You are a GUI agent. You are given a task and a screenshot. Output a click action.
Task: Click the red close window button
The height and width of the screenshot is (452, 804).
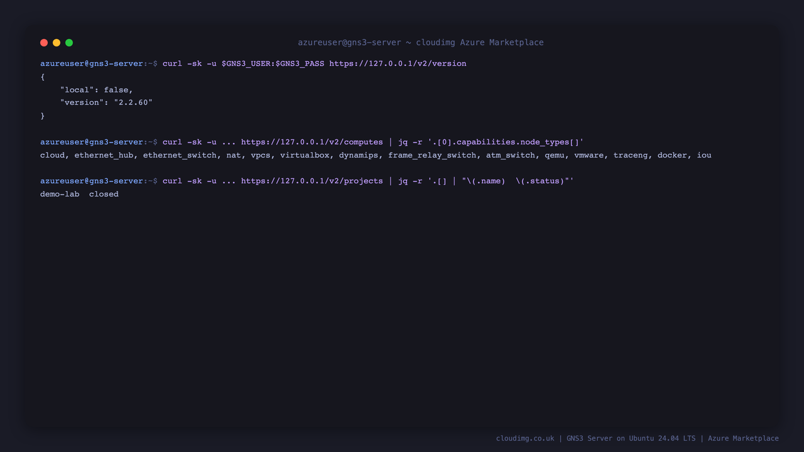tap(44, 43)
